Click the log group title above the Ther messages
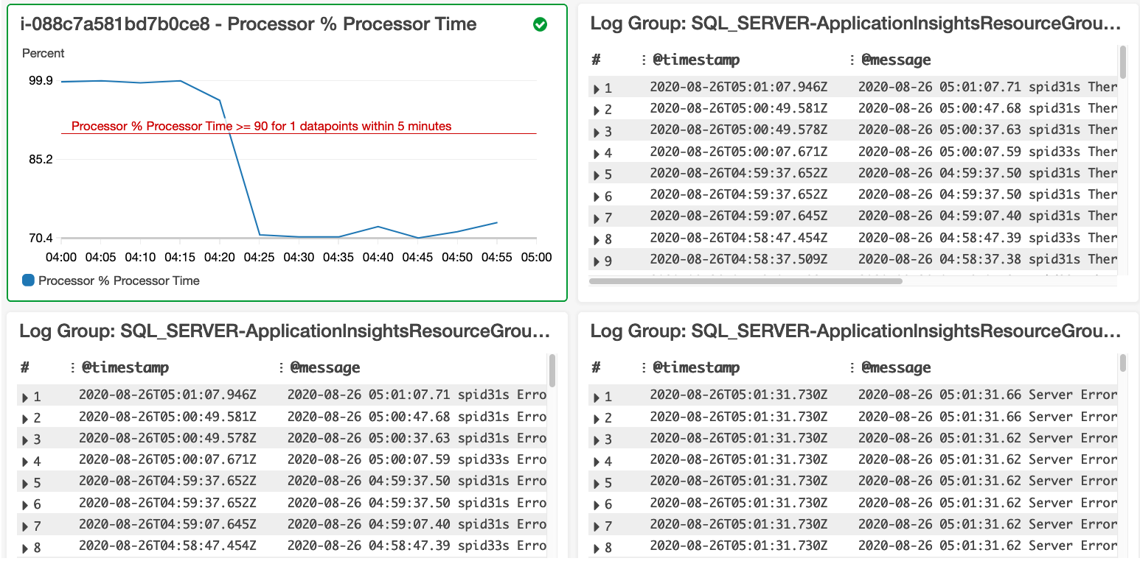 point(855,24)
